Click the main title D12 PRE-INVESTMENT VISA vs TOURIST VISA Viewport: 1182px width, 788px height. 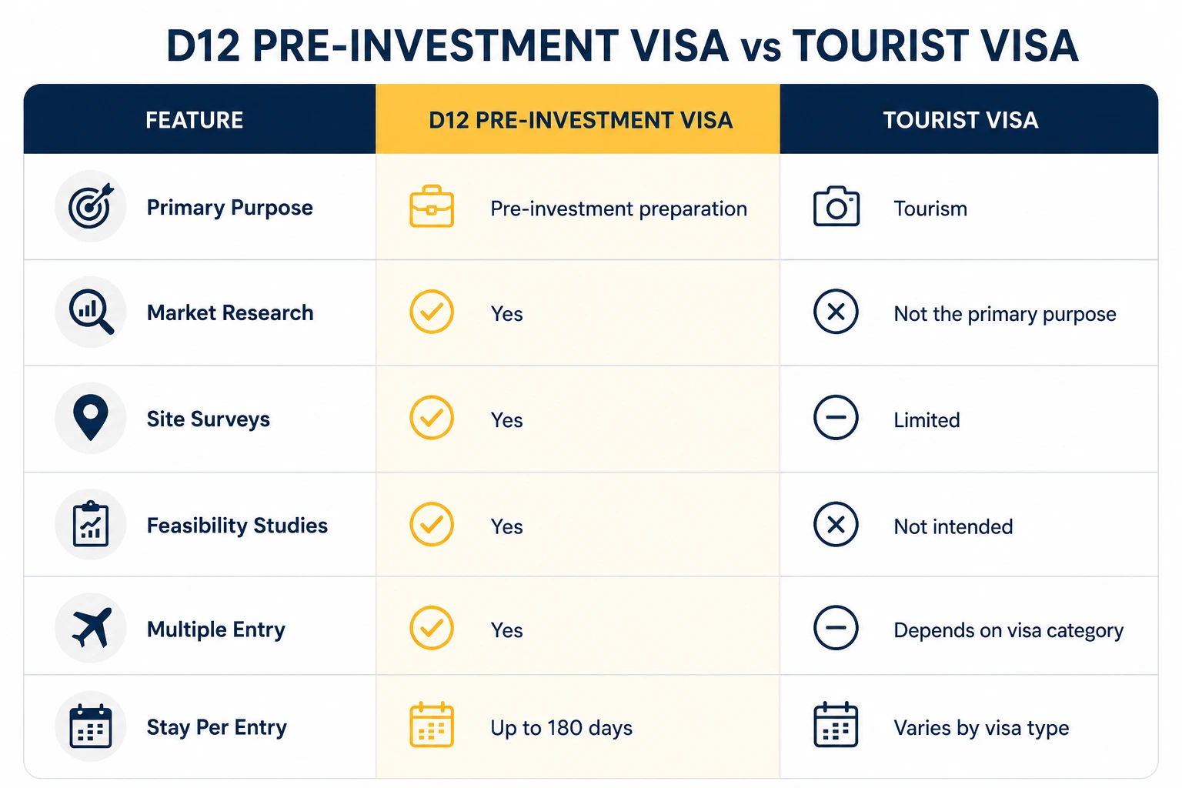622,45
